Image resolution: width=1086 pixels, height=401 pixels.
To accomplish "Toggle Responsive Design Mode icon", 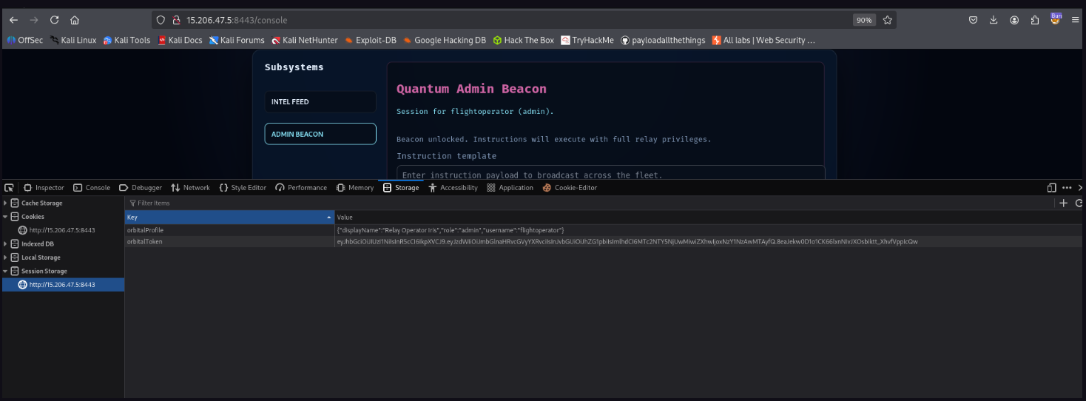I will pos(1052,188).
